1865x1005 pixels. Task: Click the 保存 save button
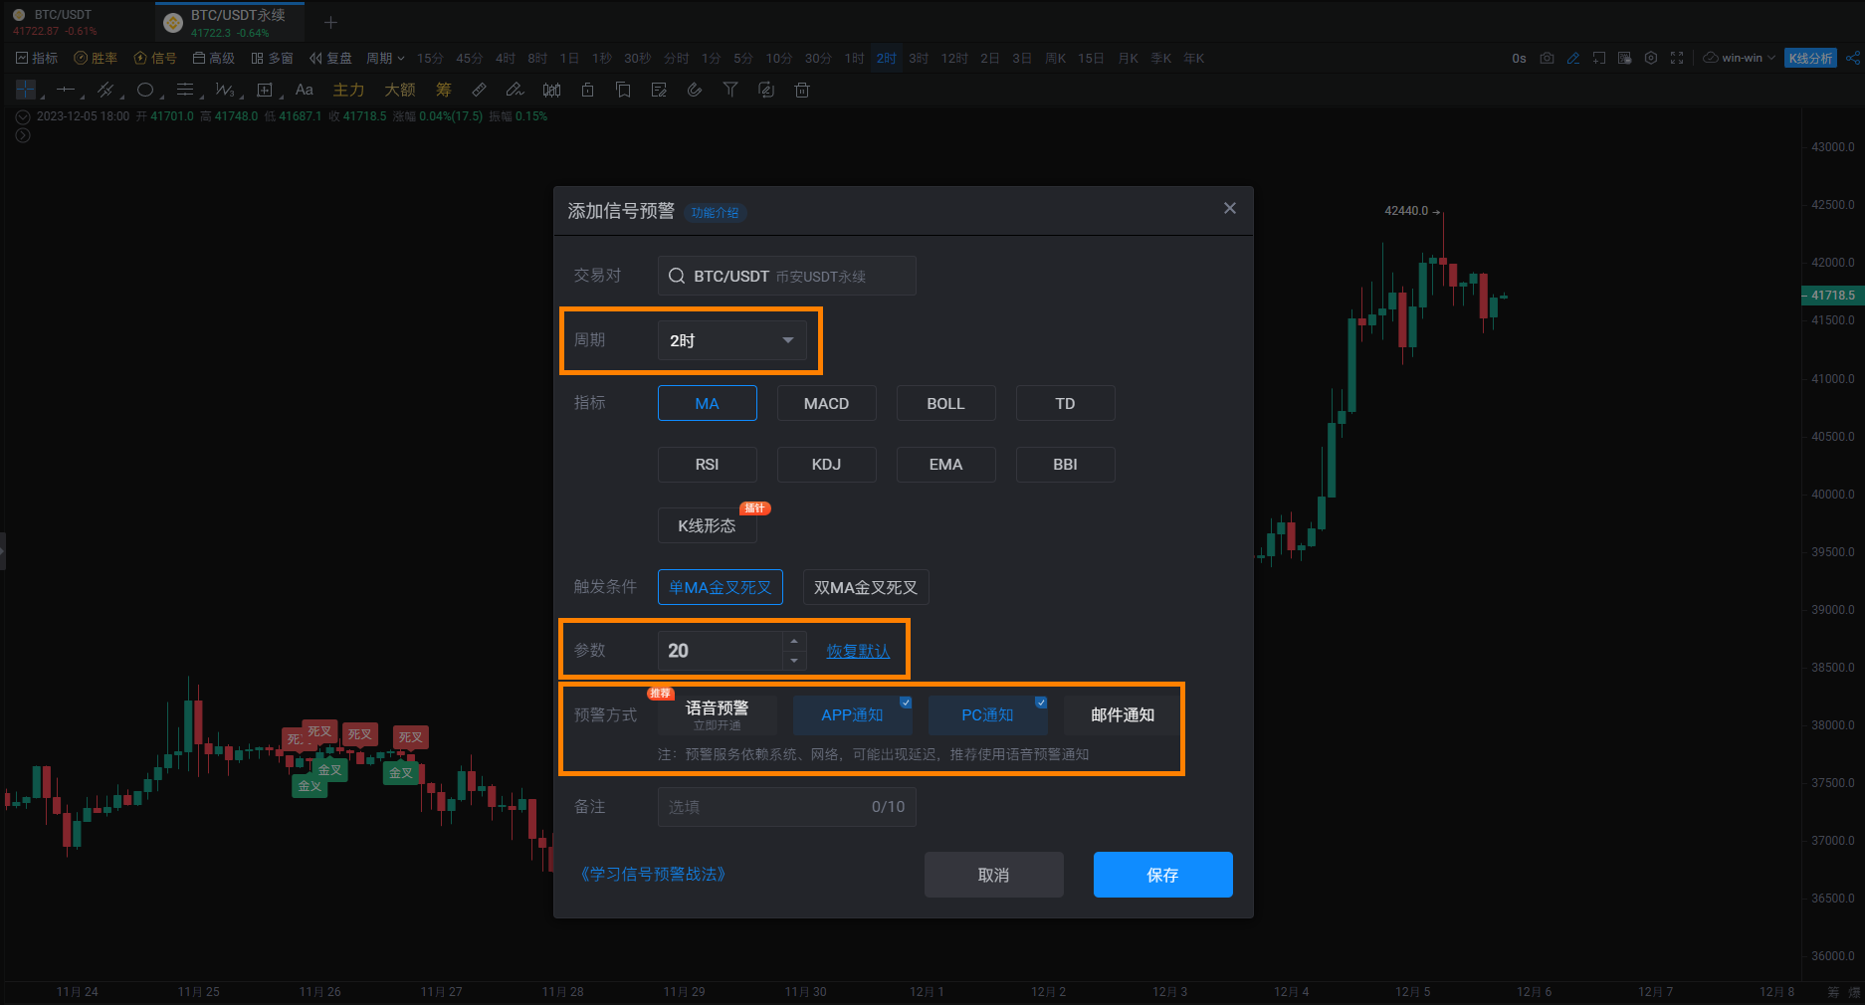click(x=1163, y=875)
